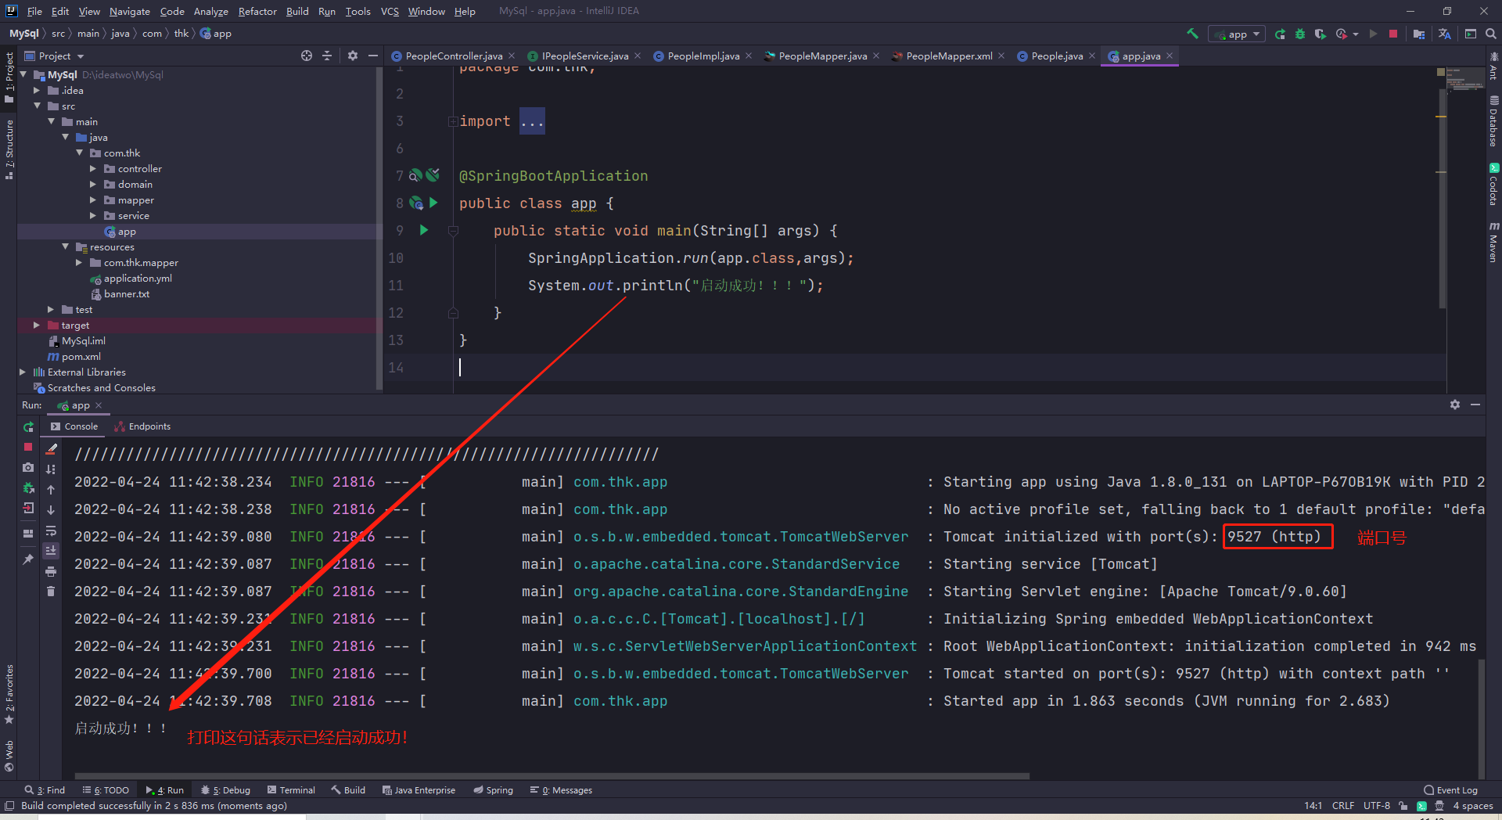Start debugging with the green bug icon
Image resolution: width=1502 pixels, height=820 pixels.
pos(1300,34)
